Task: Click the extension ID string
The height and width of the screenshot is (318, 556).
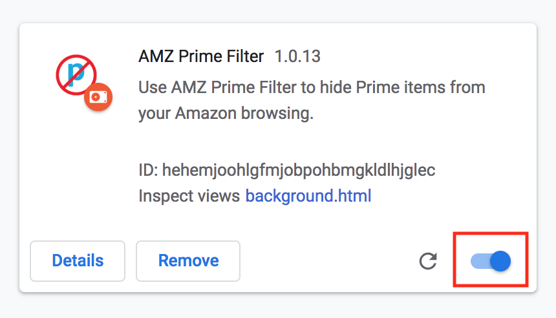Action: tap(299, 170)
